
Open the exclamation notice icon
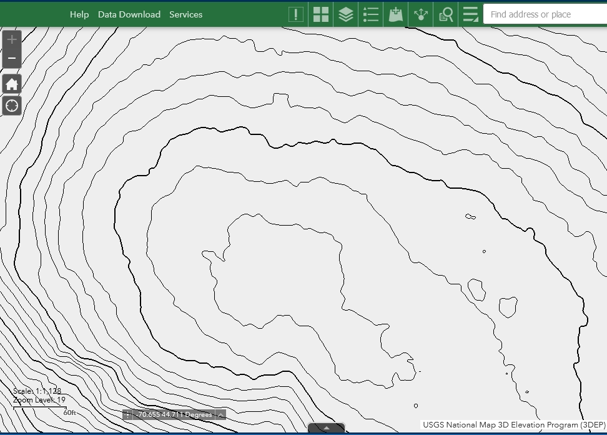(x=296, y=14)
